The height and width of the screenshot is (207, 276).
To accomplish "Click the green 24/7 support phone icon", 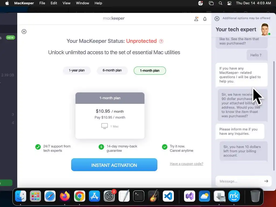I will coord(38,147).
